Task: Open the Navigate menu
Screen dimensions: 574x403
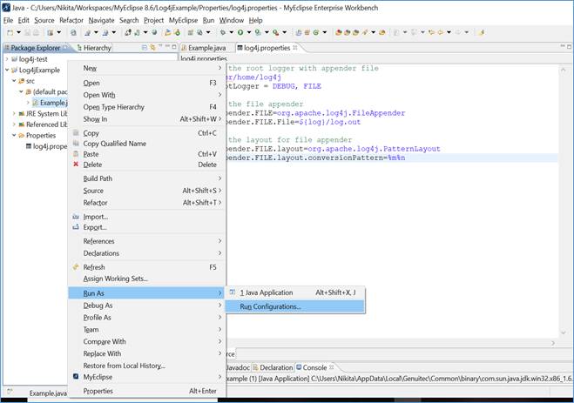Action: [101, 21]
